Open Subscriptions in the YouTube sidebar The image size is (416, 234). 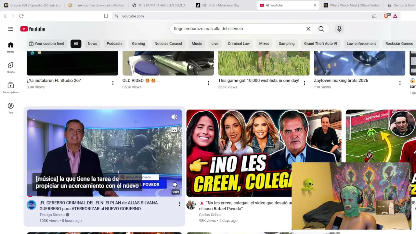tap(11, 88)
